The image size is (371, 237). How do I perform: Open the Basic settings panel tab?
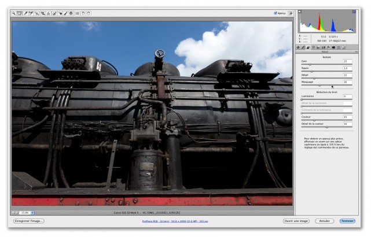(298, 47)
